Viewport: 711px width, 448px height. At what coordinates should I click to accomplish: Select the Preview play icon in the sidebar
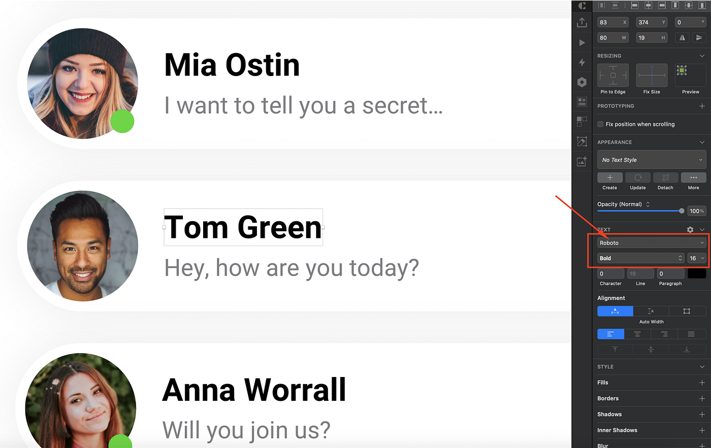click(582, 43)
